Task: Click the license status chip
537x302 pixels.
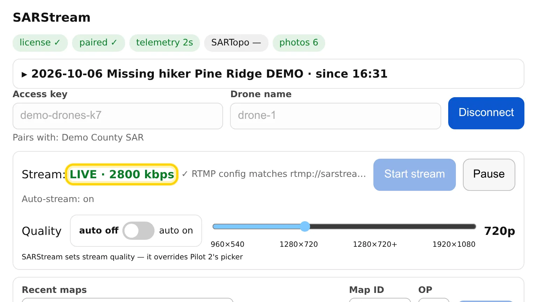Action: [x=40, y=43]
